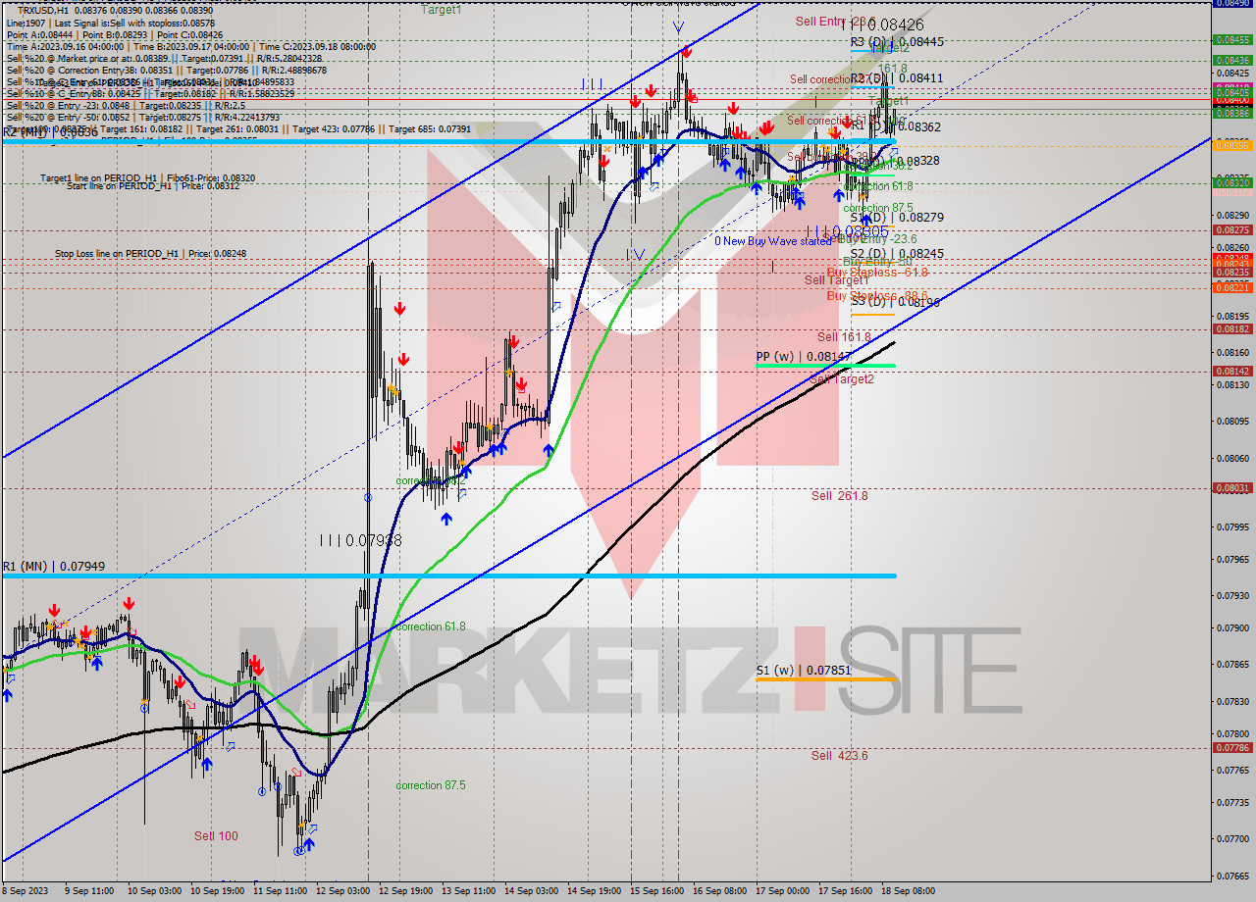Click '12 Sep 03:00' on time axis

342,891
